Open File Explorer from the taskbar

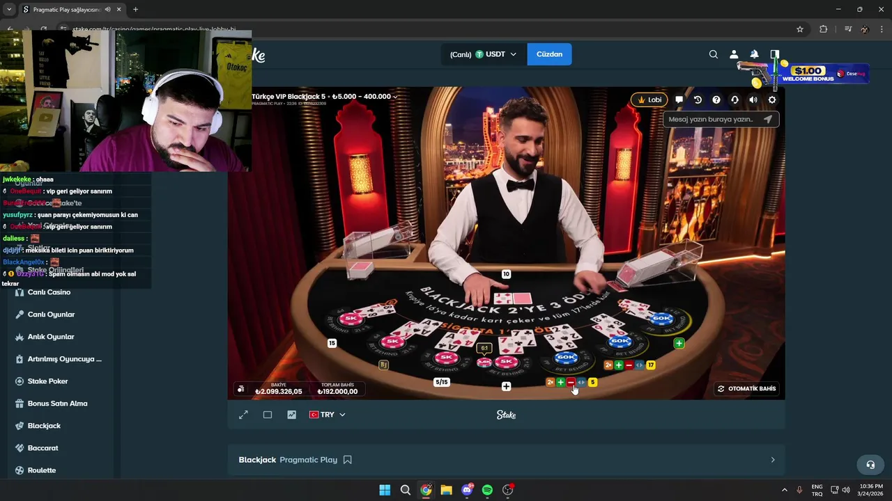click(x=446, y=490)
